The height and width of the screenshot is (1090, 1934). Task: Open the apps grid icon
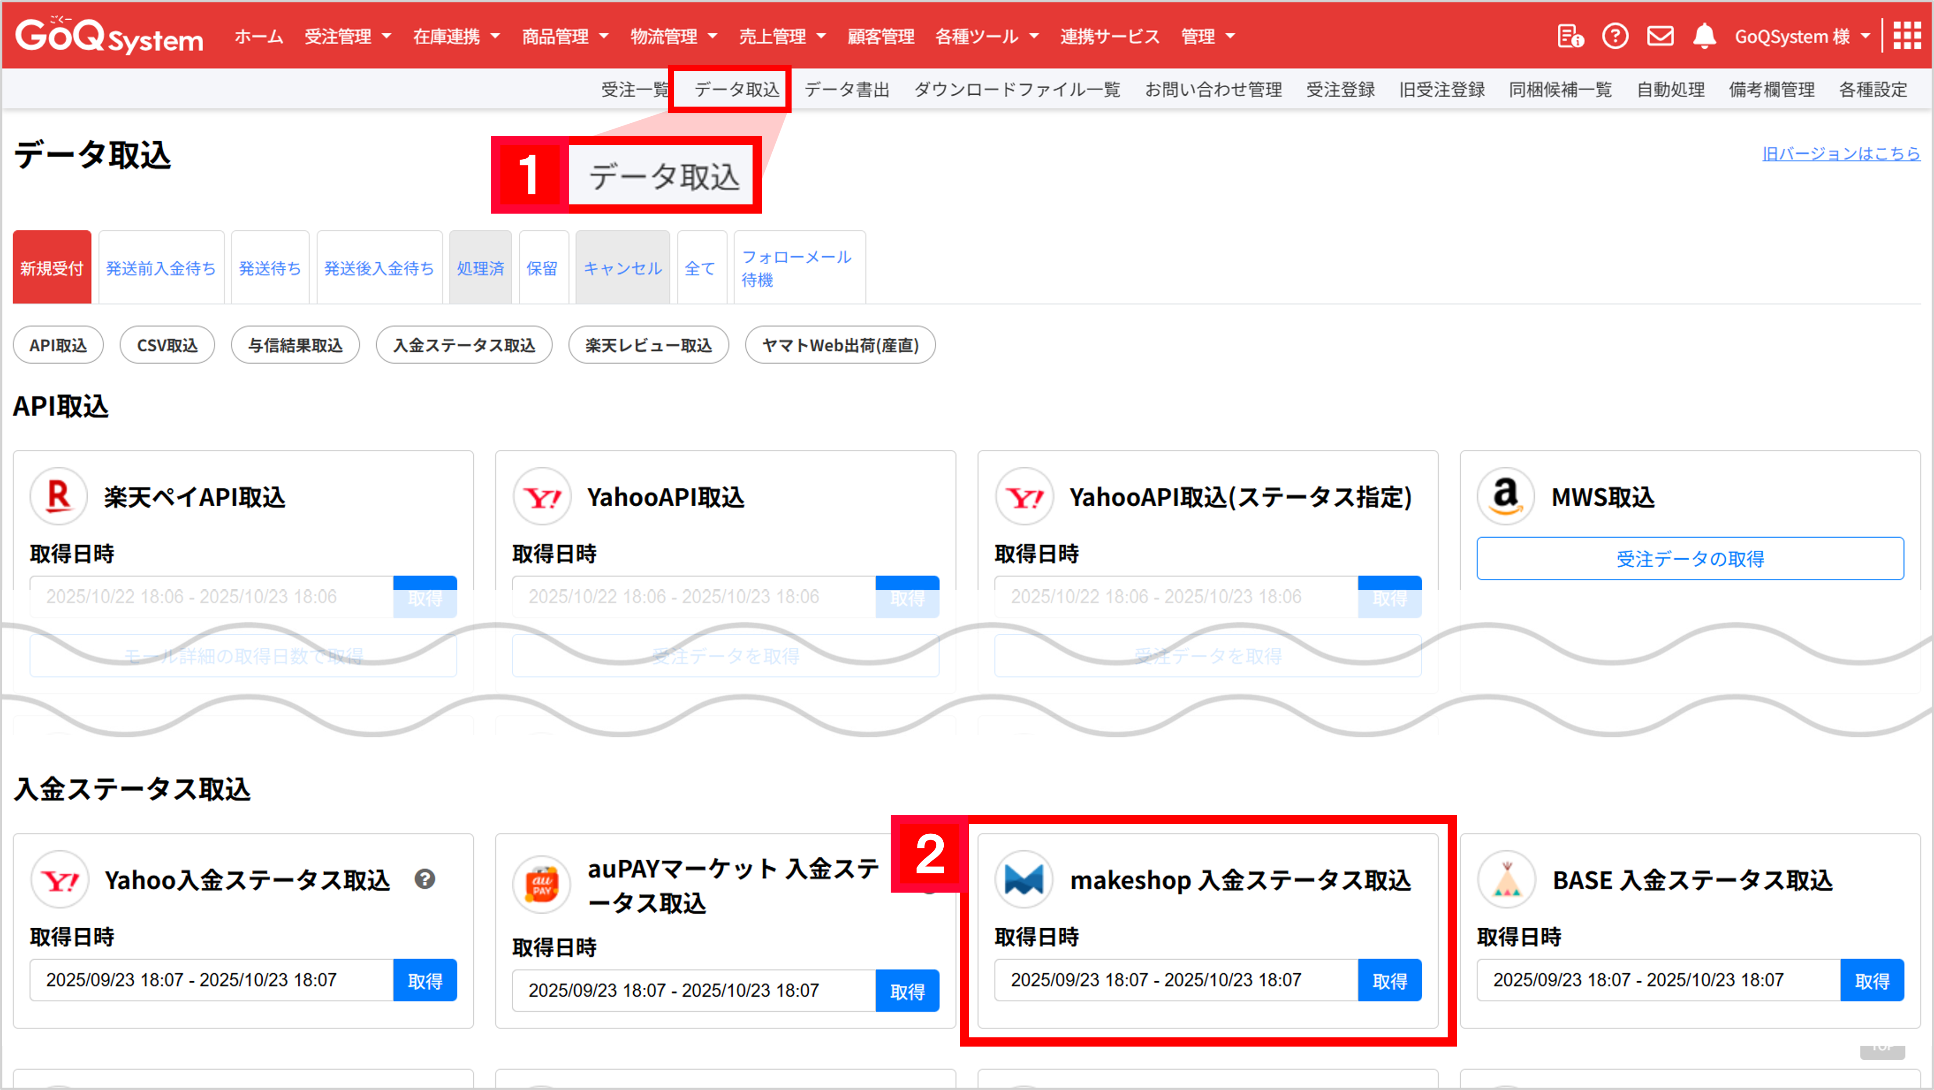(x=1907, y=36)
